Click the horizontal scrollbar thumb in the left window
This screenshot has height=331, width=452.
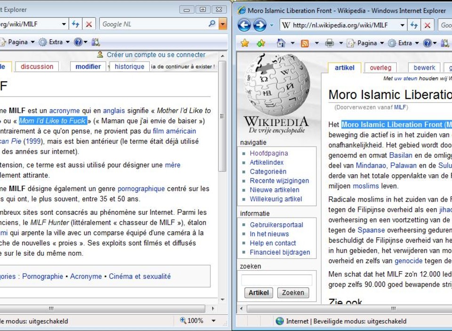[x=102, y=308]
